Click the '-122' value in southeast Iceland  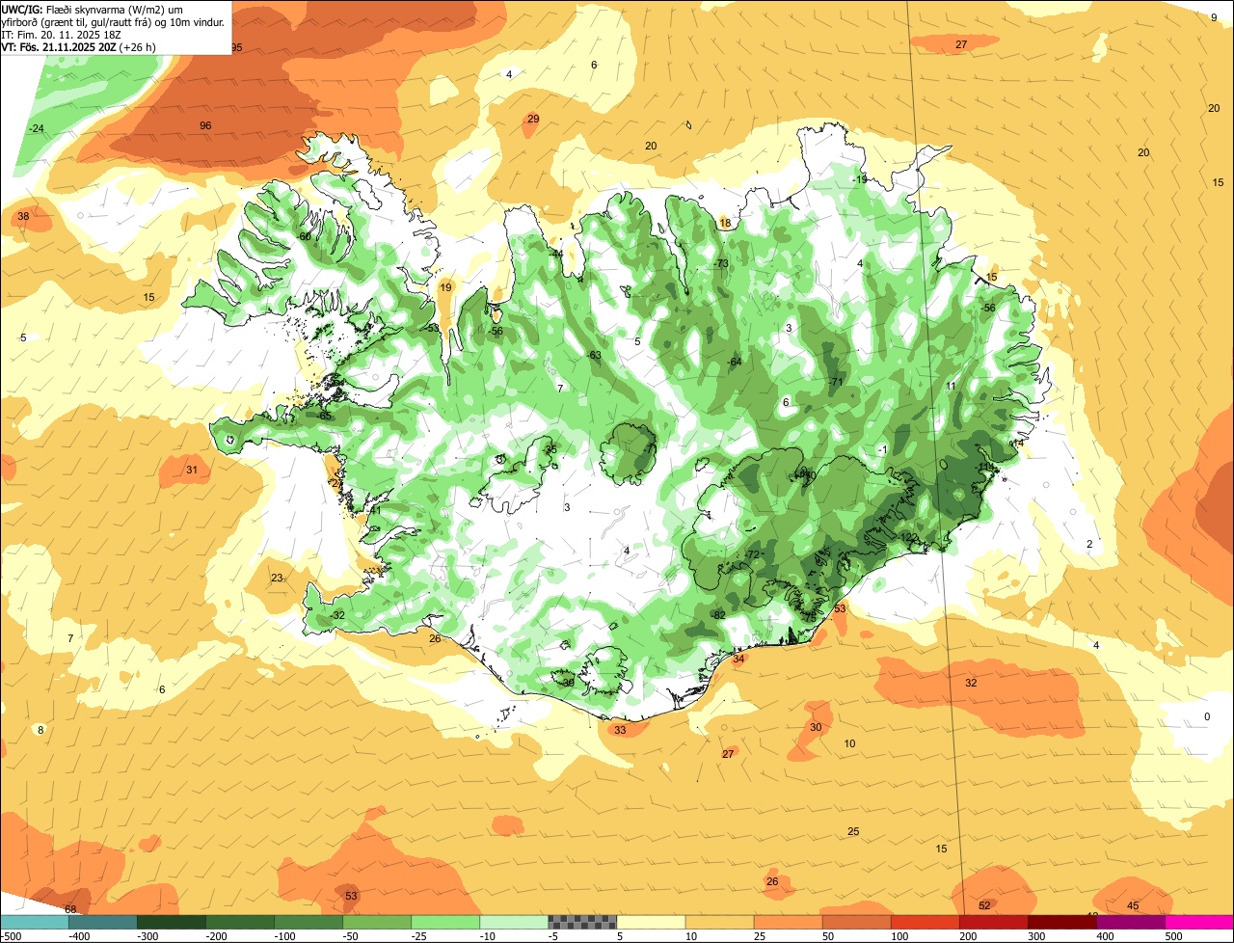[908, 537]
